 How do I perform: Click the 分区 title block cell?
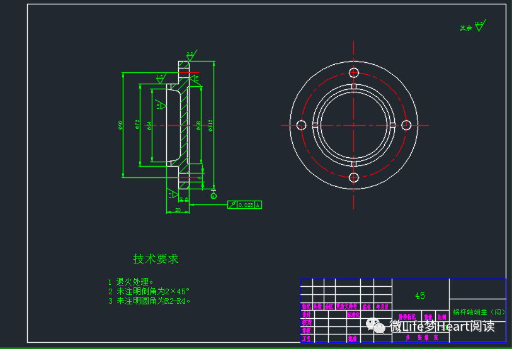(x=329, y=307)
